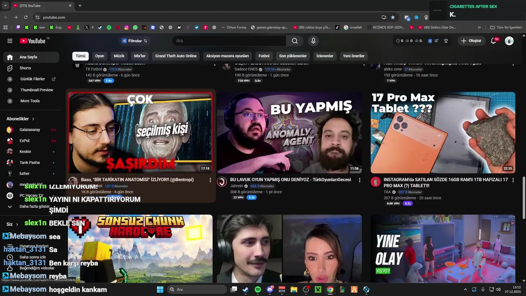Open the Filtreler filter toggle
The width and height of the screenshot is (526, 296).
point(135,41)
